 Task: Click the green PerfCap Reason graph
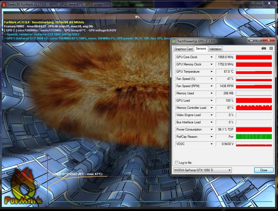point(254,137)
